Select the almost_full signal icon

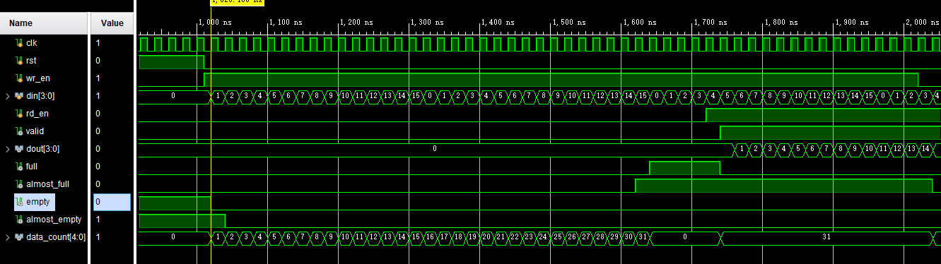click(20, 184)
